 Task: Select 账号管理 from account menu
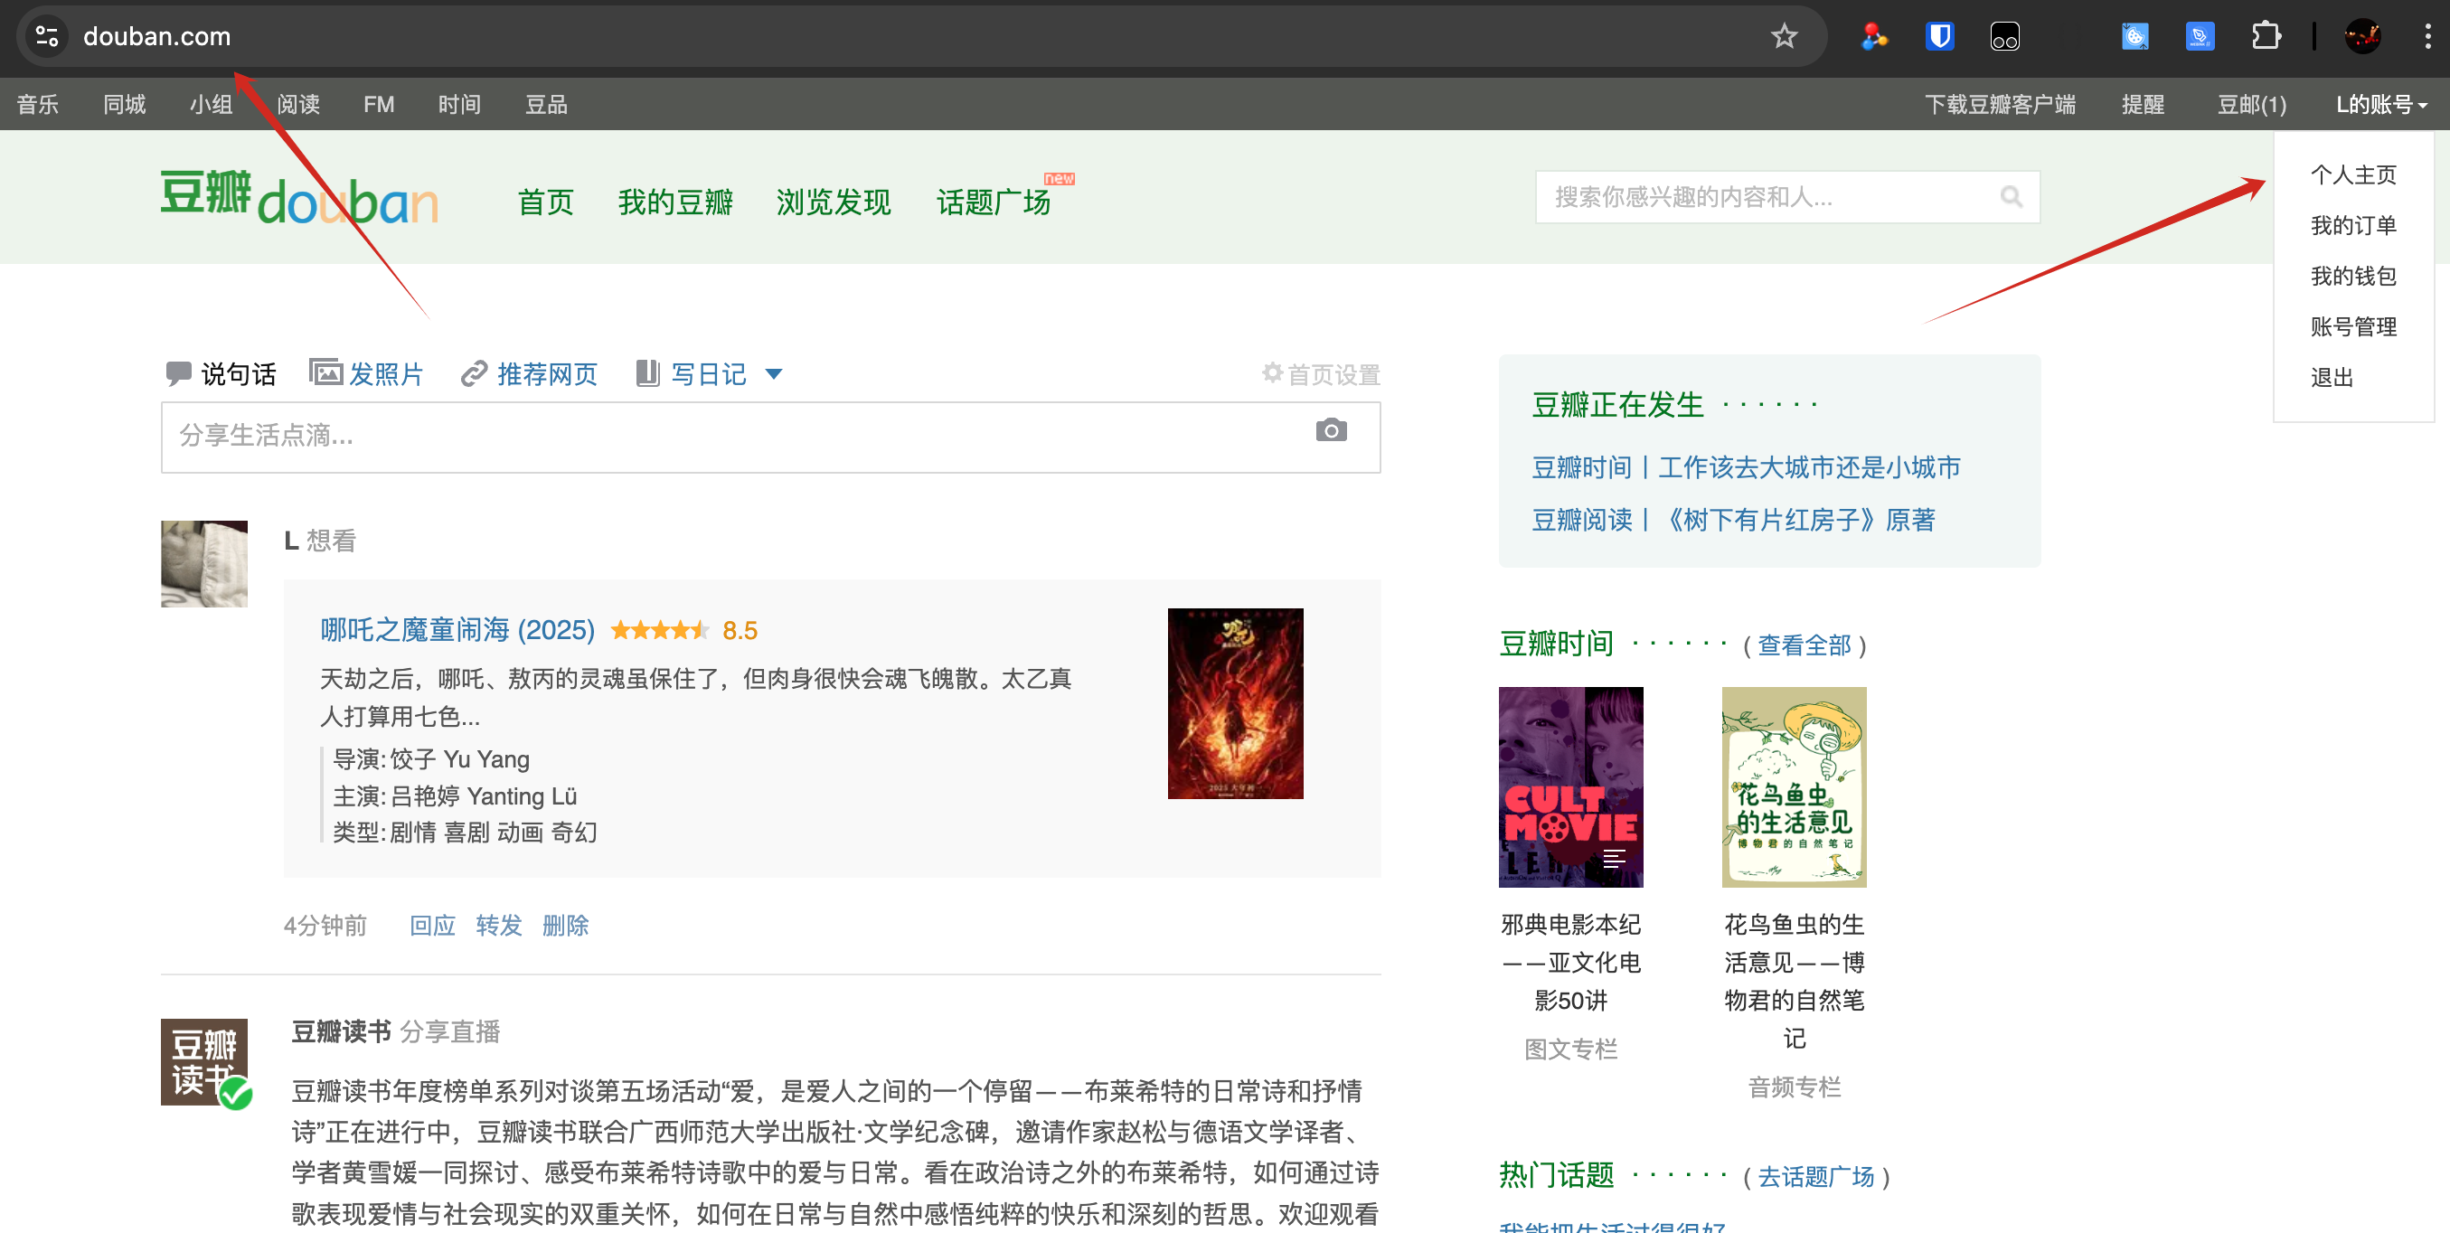2353,327
